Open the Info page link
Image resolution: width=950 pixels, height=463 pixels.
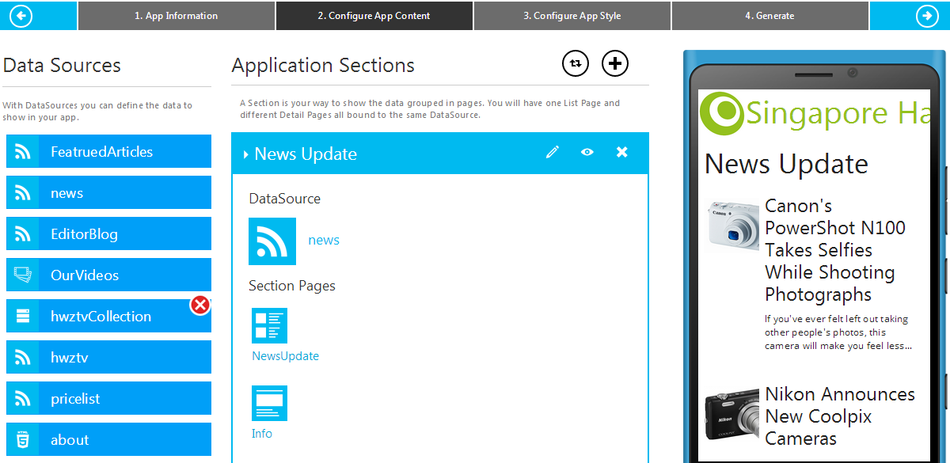262,434
